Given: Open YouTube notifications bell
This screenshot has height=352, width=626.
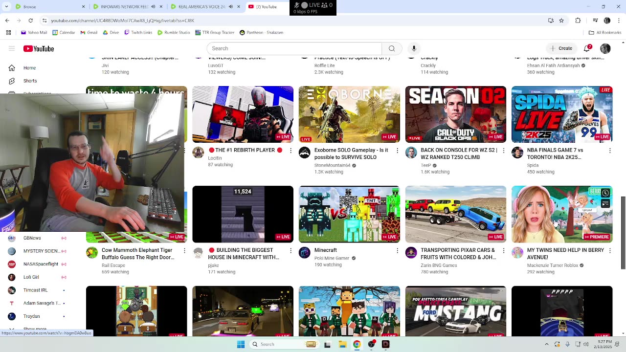Looking at the screenshot, I should pos(587,48).
